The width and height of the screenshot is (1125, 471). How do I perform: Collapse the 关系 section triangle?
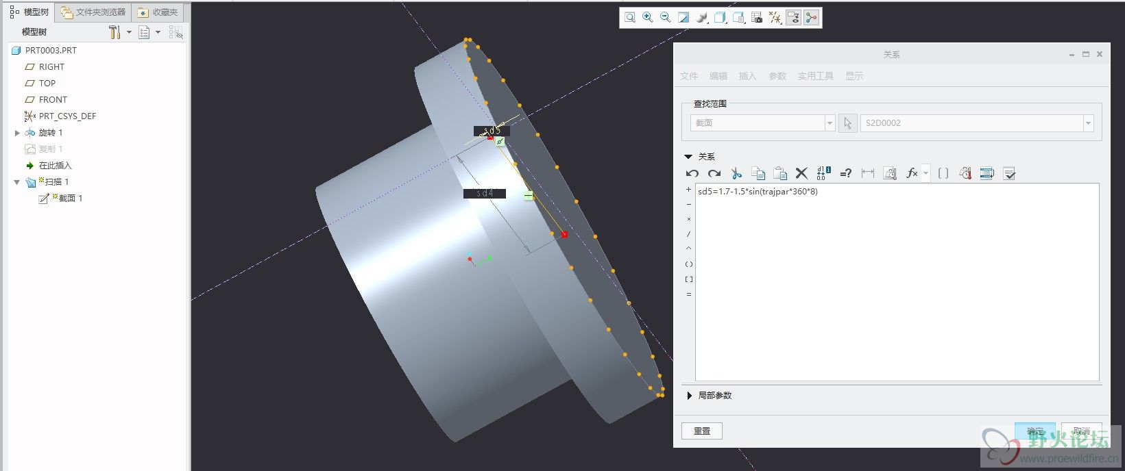point(688,157)
